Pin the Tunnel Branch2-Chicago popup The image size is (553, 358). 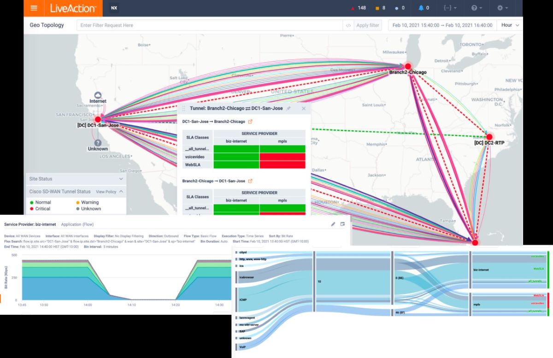288,108
